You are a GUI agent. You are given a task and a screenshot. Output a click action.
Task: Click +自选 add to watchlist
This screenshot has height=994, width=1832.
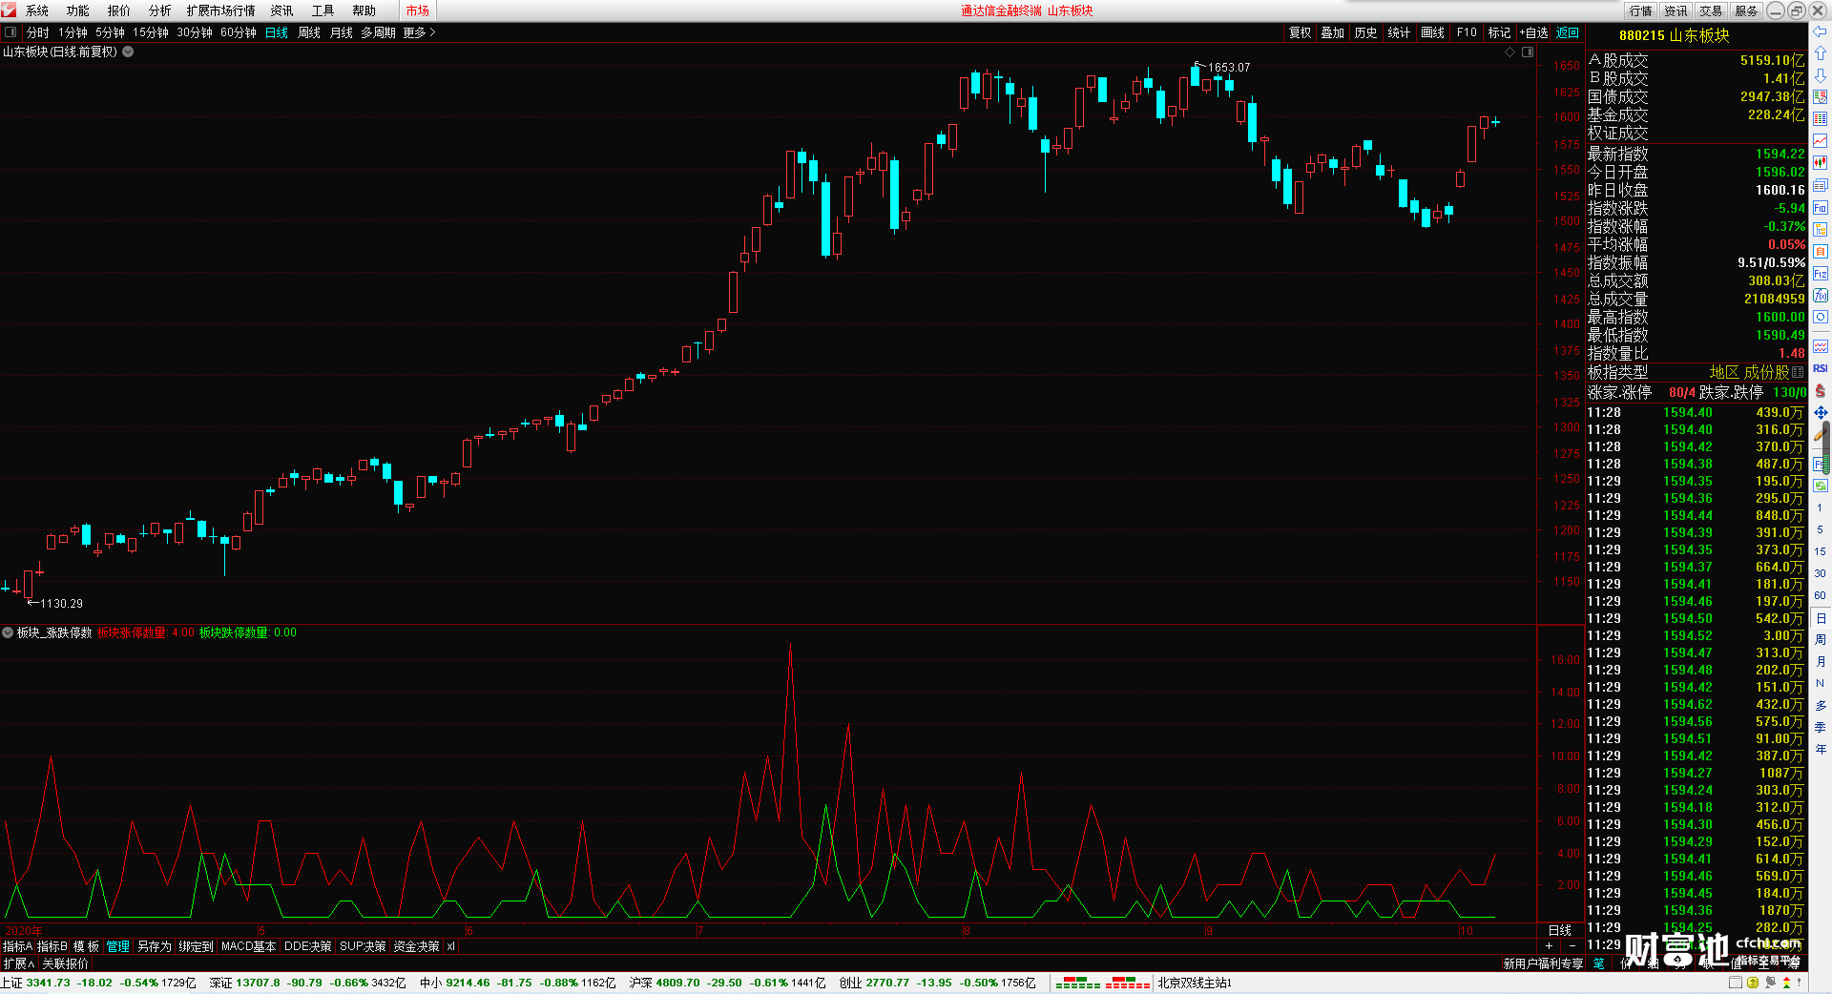point(1534,32)
